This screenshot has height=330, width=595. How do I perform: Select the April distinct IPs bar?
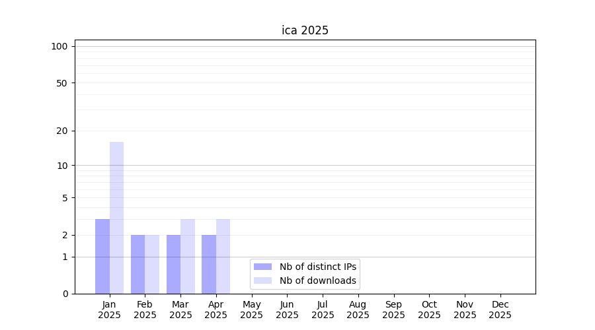coord(209,264)
